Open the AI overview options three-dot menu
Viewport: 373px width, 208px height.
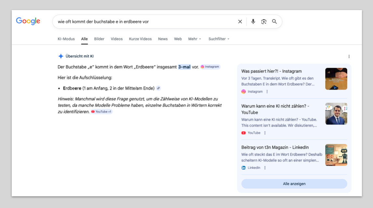(349, 56)
